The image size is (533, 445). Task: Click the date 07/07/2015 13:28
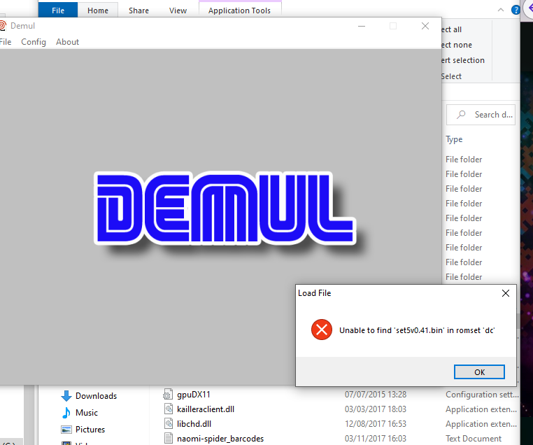(x=376, y=395)
